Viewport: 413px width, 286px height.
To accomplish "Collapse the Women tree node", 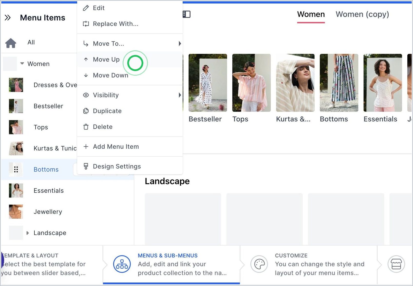I will click(22, 63).
